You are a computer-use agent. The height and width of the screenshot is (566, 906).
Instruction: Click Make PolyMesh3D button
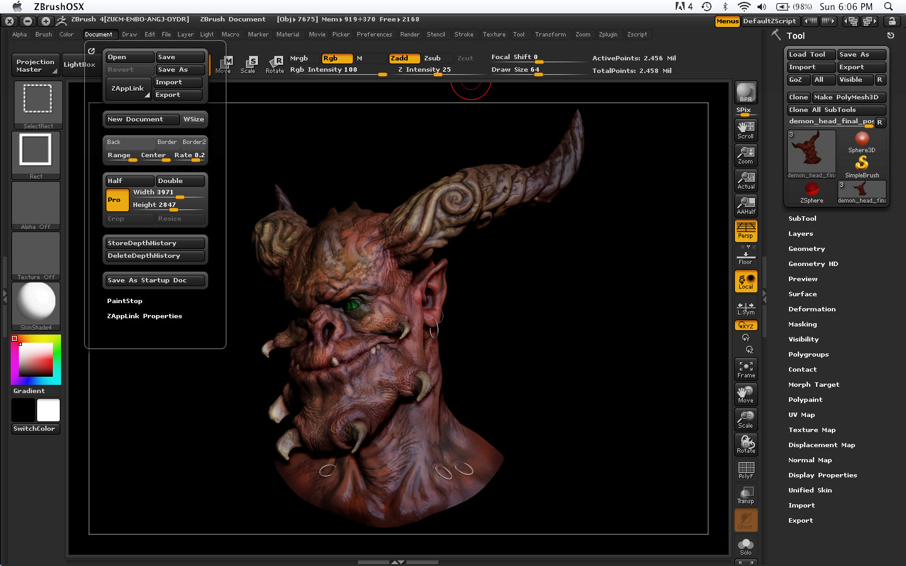849,97
